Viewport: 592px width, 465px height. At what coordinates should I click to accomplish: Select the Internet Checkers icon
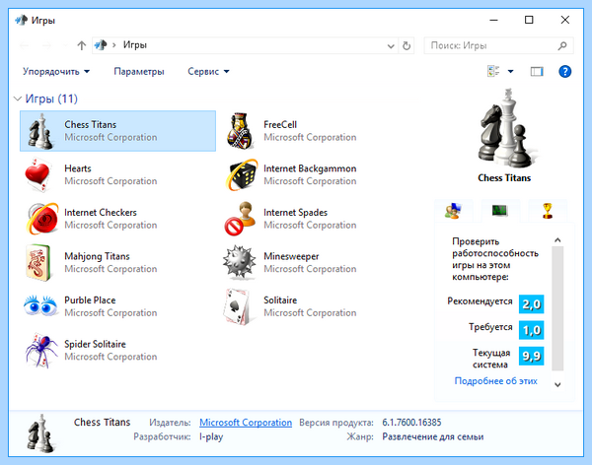click(42, 219)
